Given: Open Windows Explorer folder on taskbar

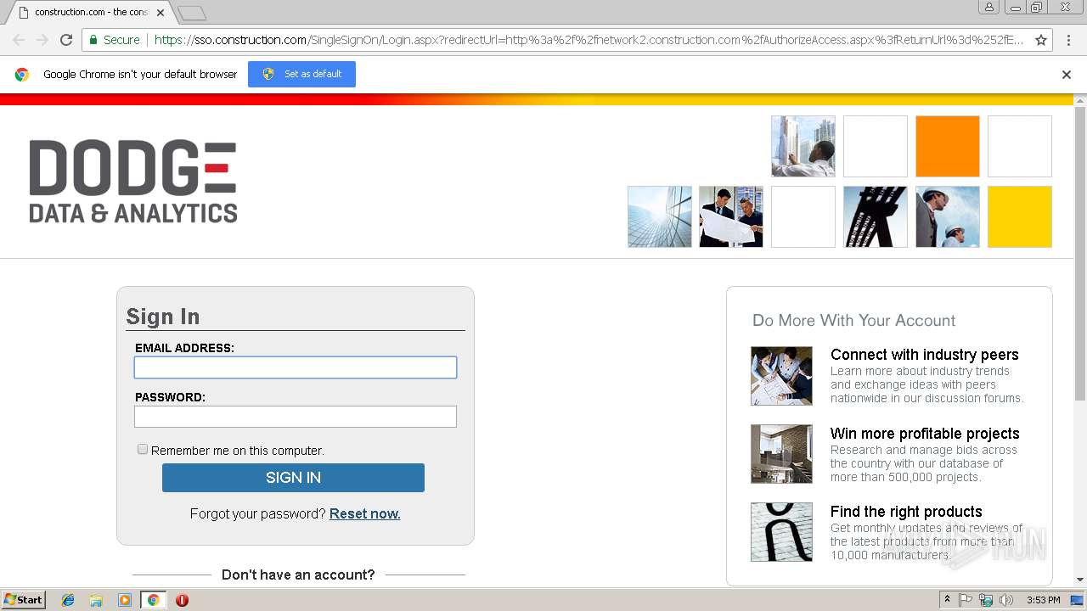Looking at the screenshot, I should 96,600.
